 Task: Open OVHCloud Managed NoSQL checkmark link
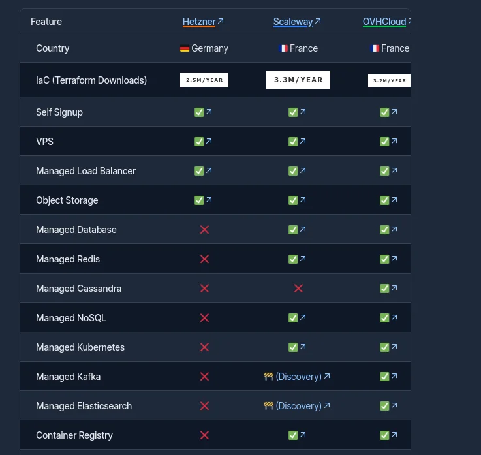(388, 318)
